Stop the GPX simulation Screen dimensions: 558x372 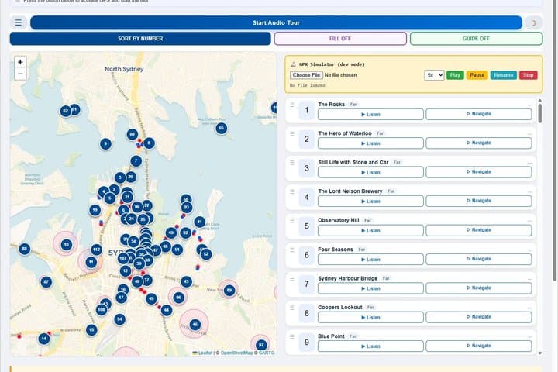click(x=528, y=75)
